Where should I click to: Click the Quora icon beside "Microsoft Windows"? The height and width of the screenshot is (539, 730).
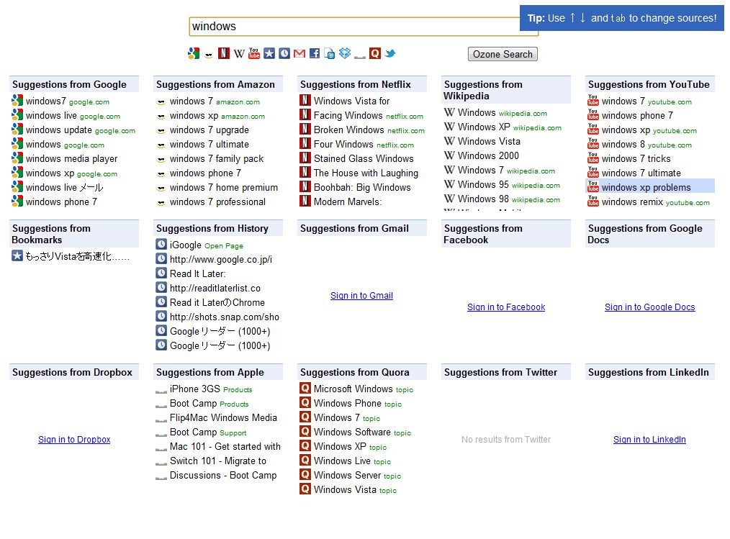click(305, 388)
